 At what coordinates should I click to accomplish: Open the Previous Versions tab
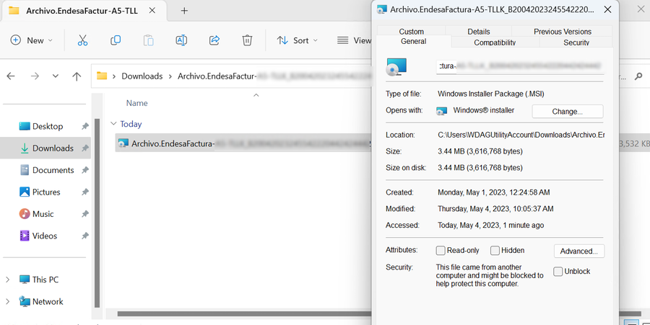point(562,32)
